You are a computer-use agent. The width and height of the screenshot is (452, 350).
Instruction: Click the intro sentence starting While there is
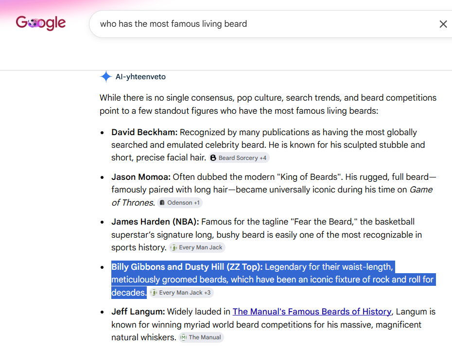click(268, 104)
